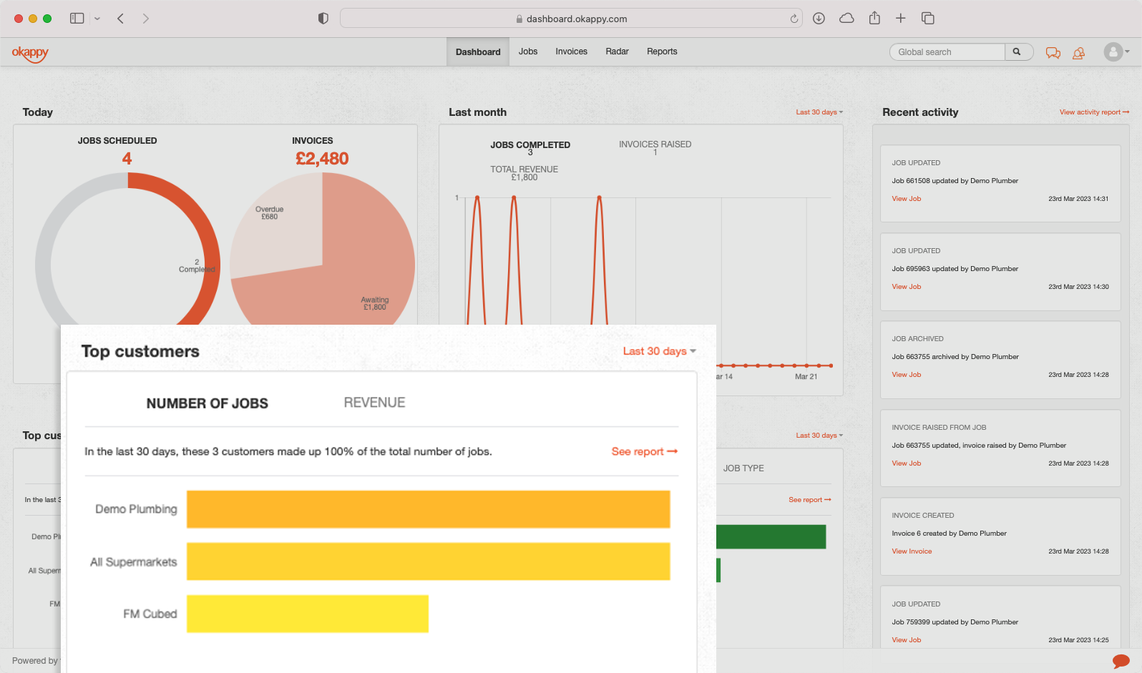
Task: Open the Invoices navigation tab
Action: point(571,51)
